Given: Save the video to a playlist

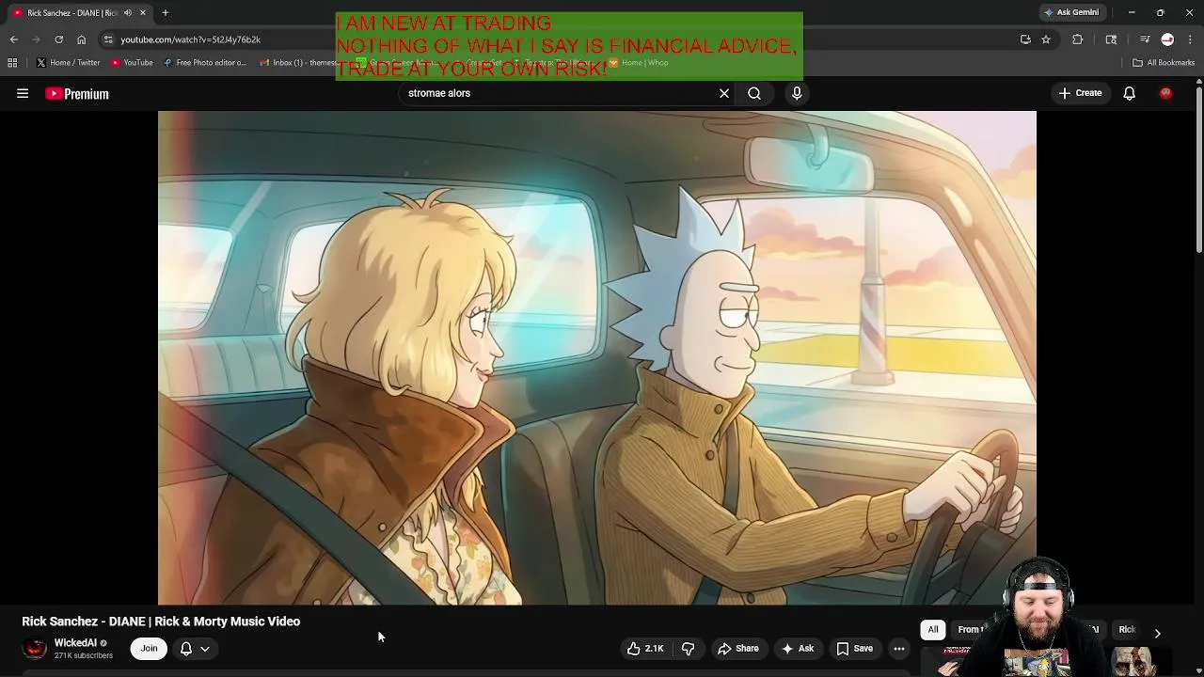Looking at the screenshot, I should click(x=855, y=648).
